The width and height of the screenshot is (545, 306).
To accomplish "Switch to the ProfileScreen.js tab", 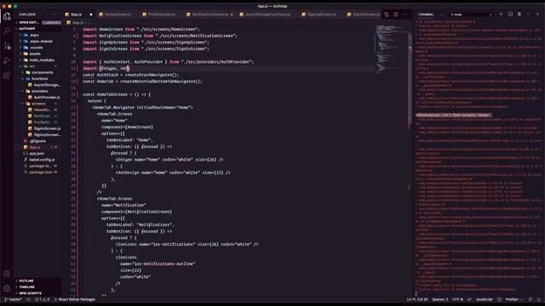I will tap(162, 14).
